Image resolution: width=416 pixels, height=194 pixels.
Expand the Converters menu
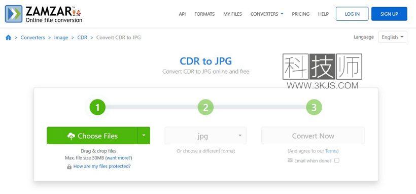point(267,14)
